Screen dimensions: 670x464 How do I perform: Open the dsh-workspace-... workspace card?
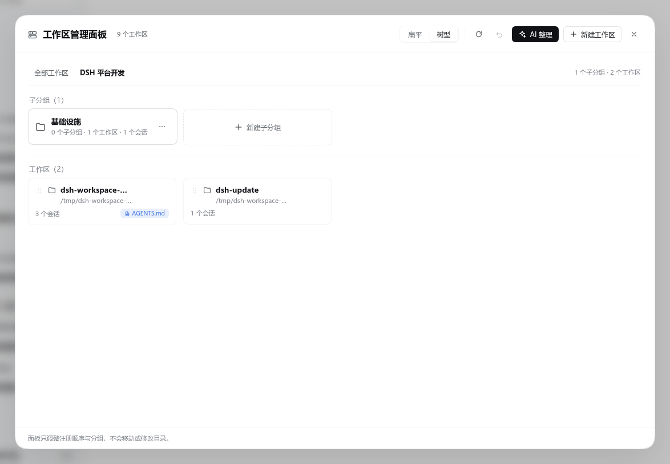[102, 201]
